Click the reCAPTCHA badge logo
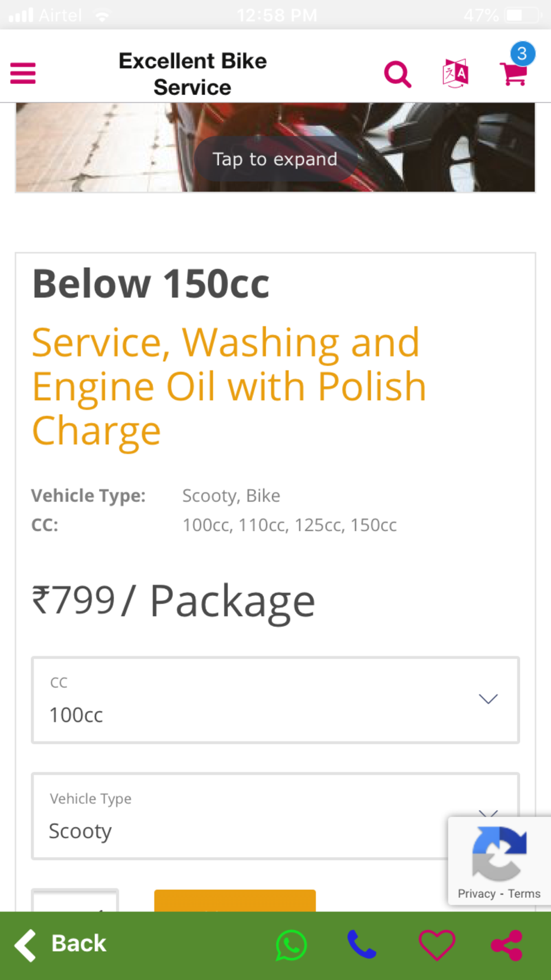The height and width of the screenshot is (980, 551). click(499, 854)
